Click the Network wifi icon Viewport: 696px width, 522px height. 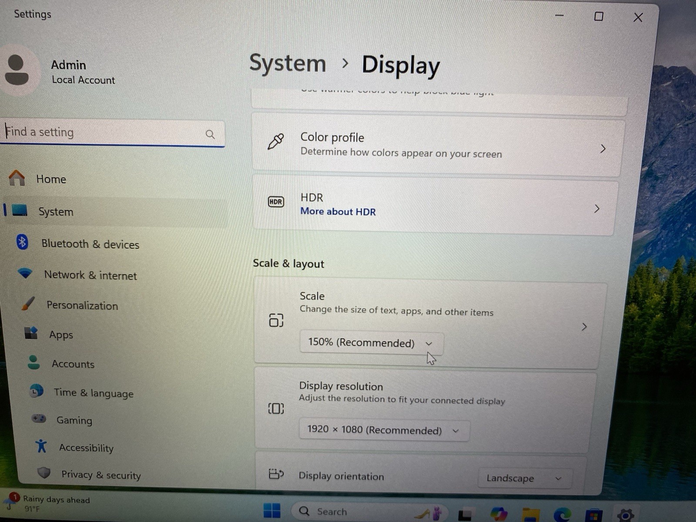(25, 274)
